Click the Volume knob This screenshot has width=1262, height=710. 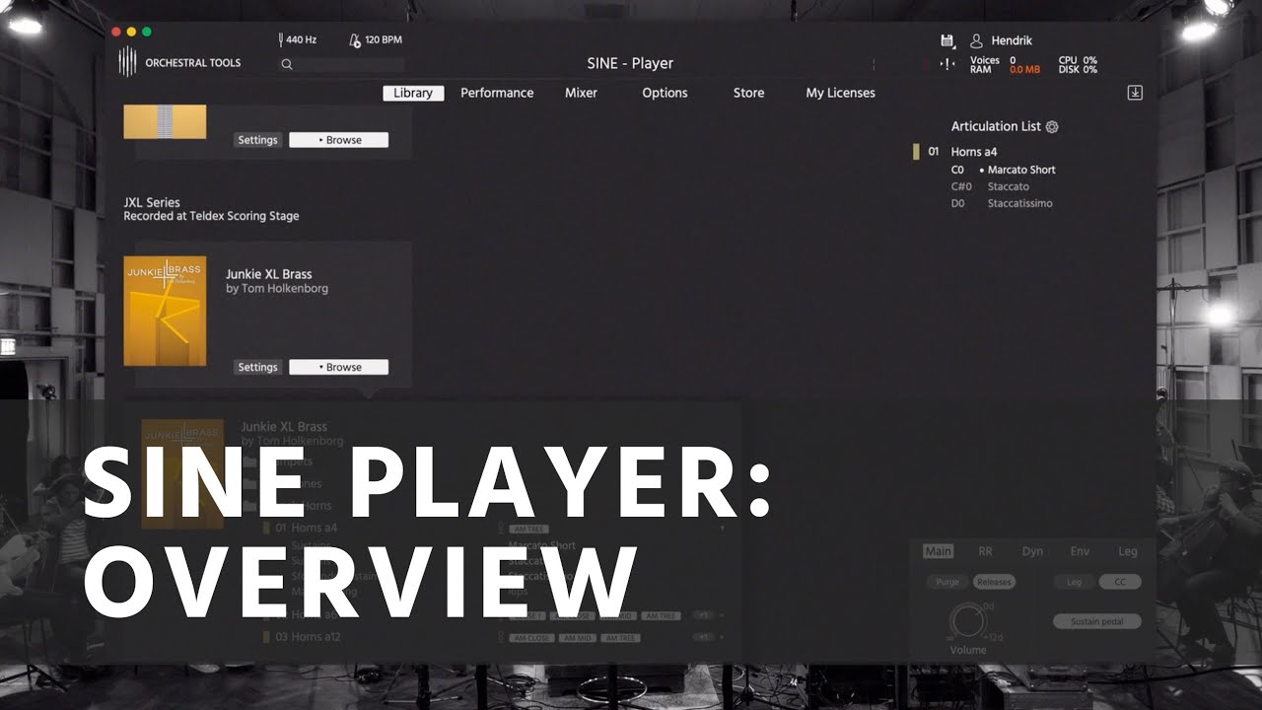[x=966, y=623]
